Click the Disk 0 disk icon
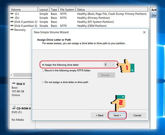 pos(14,83)
